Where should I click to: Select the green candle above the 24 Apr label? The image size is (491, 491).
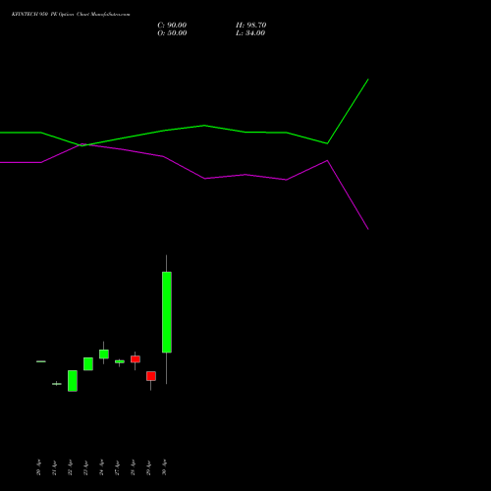coord(104,354)
